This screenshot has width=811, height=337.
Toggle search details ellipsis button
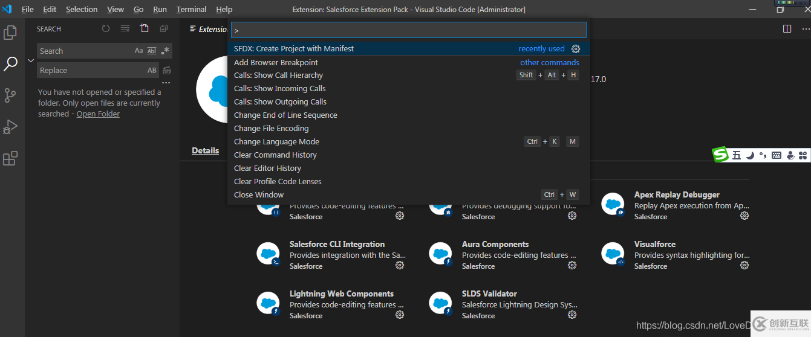pyautogui.click(x=166, y=83)
